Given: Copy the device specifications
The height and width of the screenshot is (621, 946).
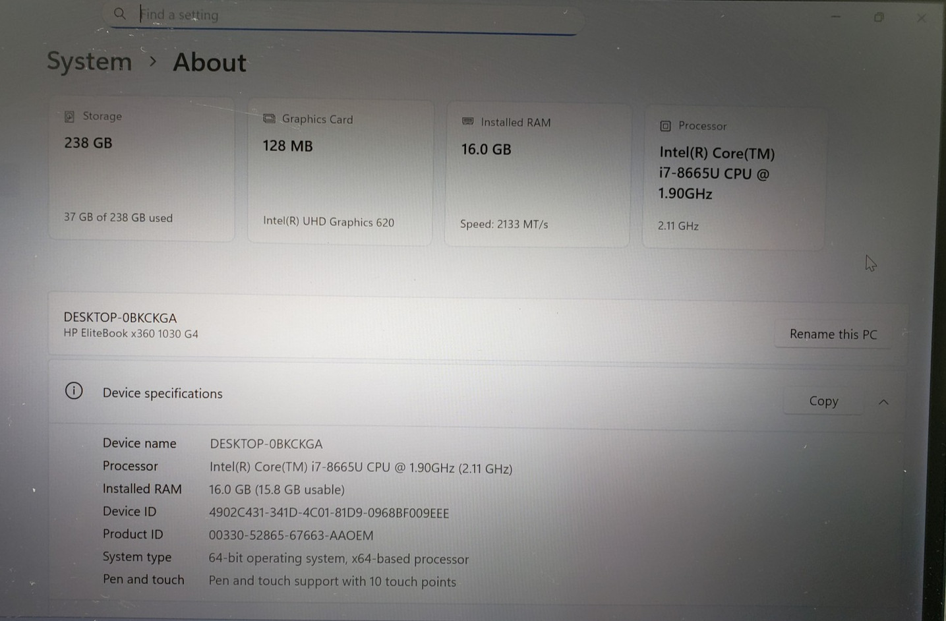Looking at the screenshot, I should (823, 401).
